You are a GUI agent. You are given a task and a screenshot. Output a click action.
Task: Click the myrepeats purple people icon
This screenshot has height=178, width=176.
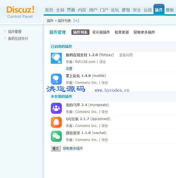56,108
